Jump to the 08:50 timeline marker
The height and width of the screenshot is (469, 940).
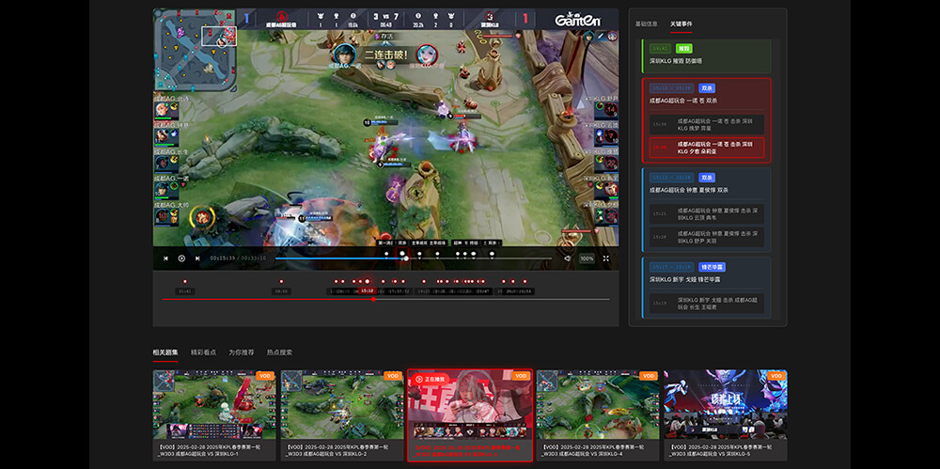pos(281,282)
